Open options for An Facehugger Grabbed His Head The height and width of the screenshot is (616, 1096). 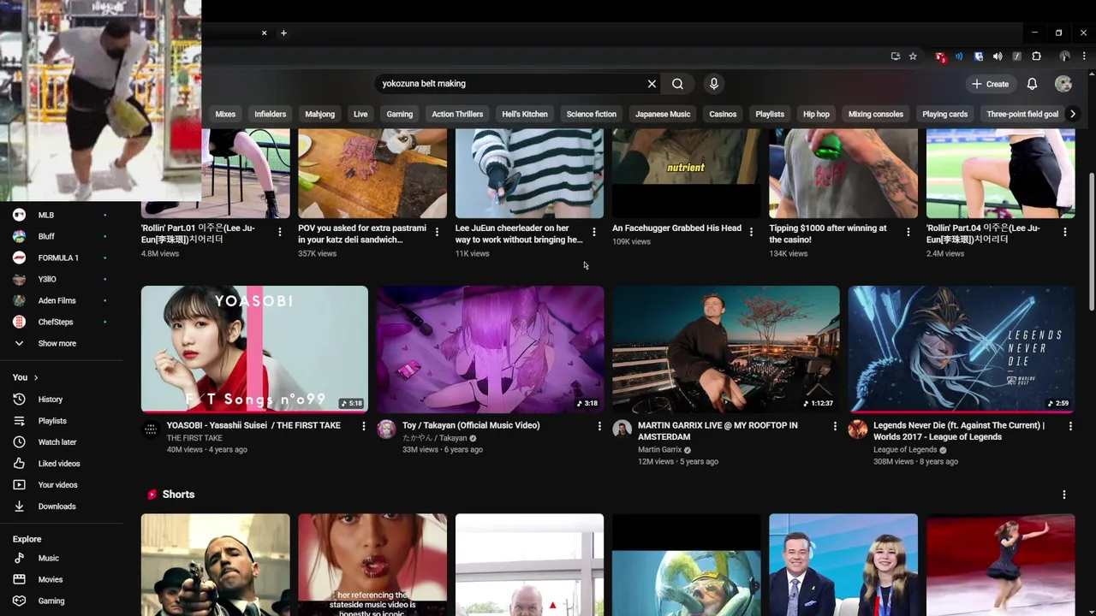click(x=751, y=232)
